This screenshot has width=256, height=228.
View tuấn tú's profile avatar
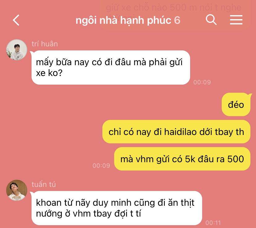17,190
